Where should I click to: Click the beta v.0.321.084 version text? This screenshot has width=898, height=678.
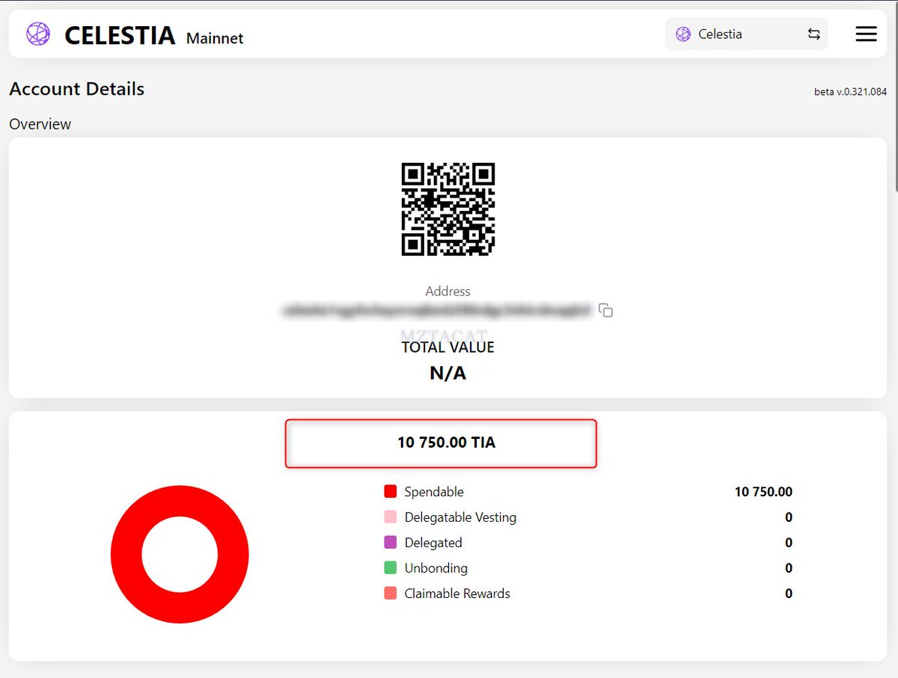(x=850, y=92)
